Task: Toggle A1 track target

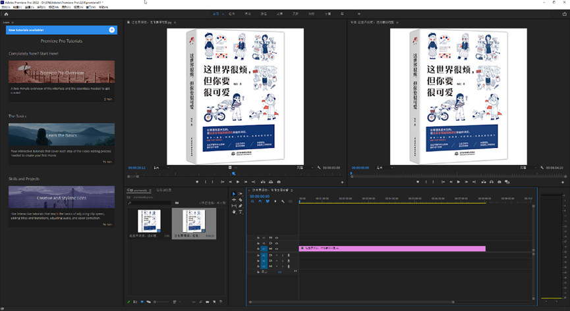Action: [x=264, y=255]
